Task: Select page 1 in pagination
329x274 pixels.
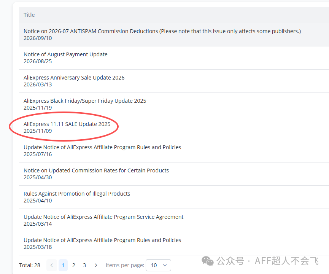Action: [63, 265]
